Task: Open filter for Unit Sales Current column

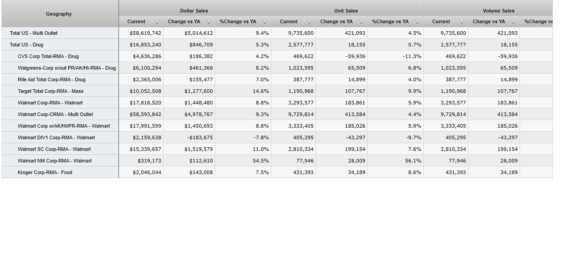Action: tap(309, 22)
